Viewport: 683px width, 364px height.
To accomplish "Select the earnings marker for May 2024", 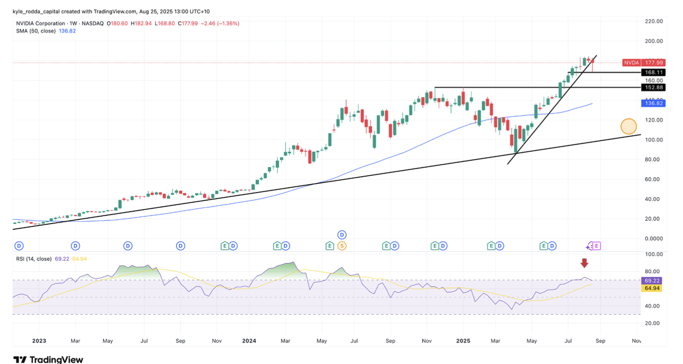I will click(329, 246).
